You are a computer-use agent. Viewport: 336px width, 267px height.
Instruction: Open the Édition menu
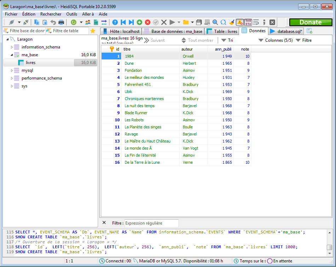coord(29,14)
